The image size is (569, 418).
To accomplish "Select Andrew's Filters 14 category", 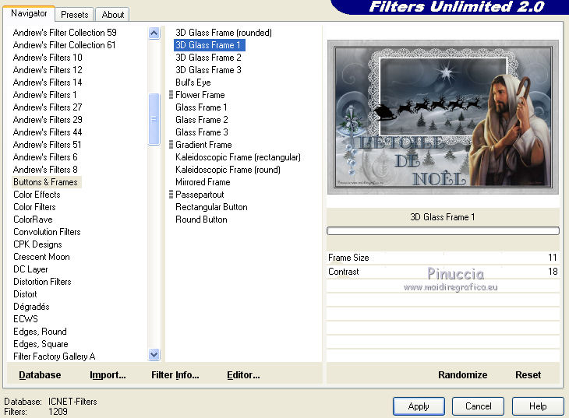I will [48, 83].
